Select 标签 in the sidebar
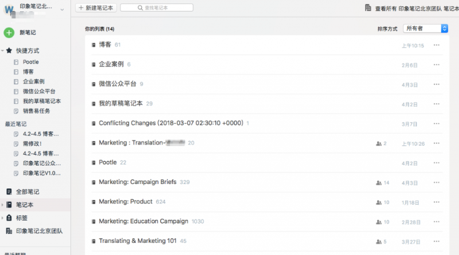This screenshot has width=459, height=255. [x=22, y=218]
